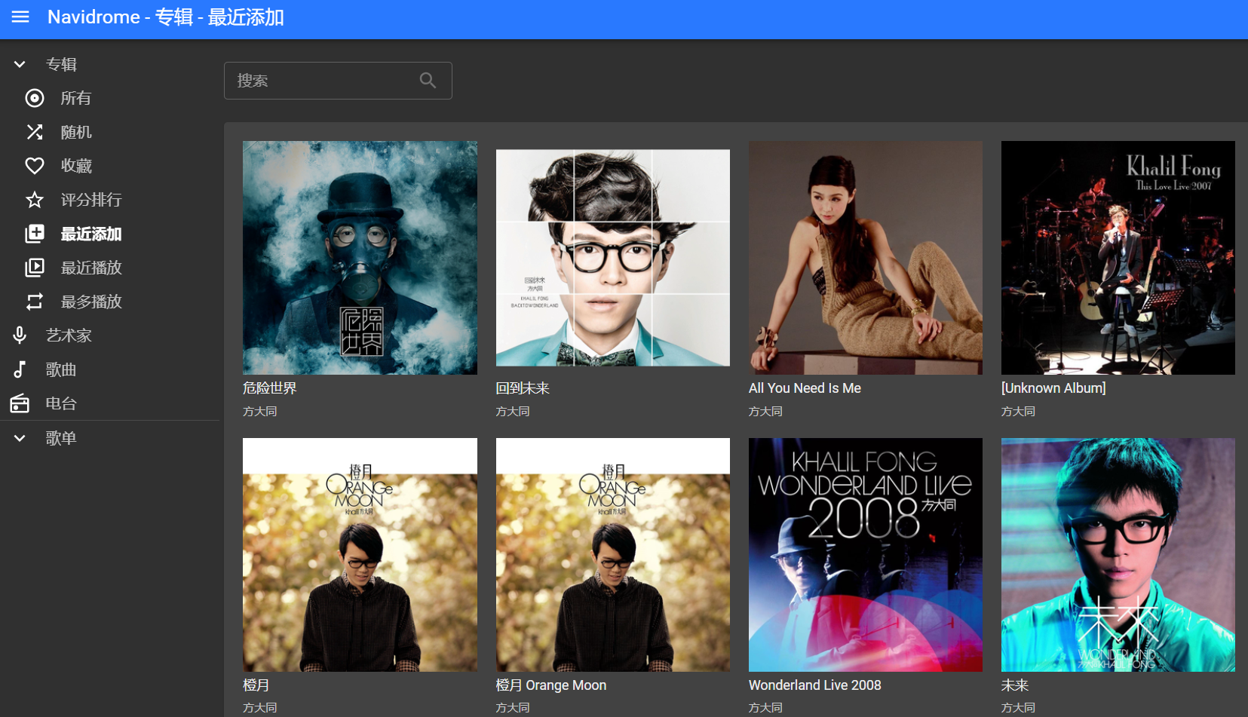Screen dimensions: 1248x717
Task: Open the 橙月 album cover
Action: tap(360, 555)
